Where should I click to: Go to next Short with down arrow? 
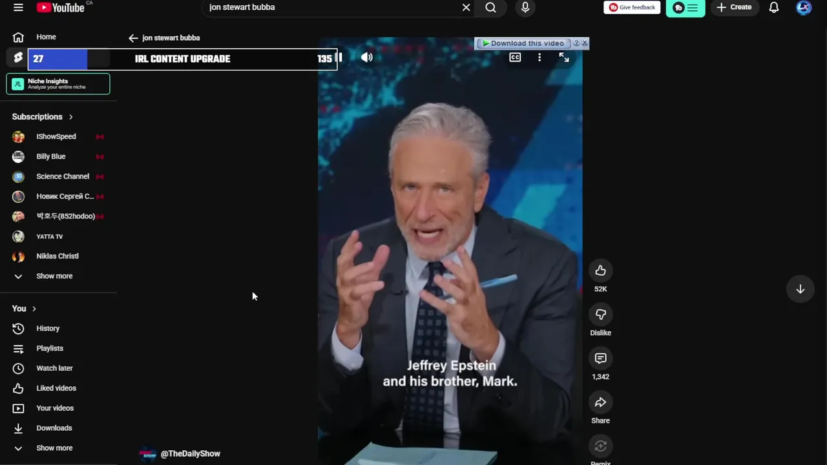coord(800,289)
